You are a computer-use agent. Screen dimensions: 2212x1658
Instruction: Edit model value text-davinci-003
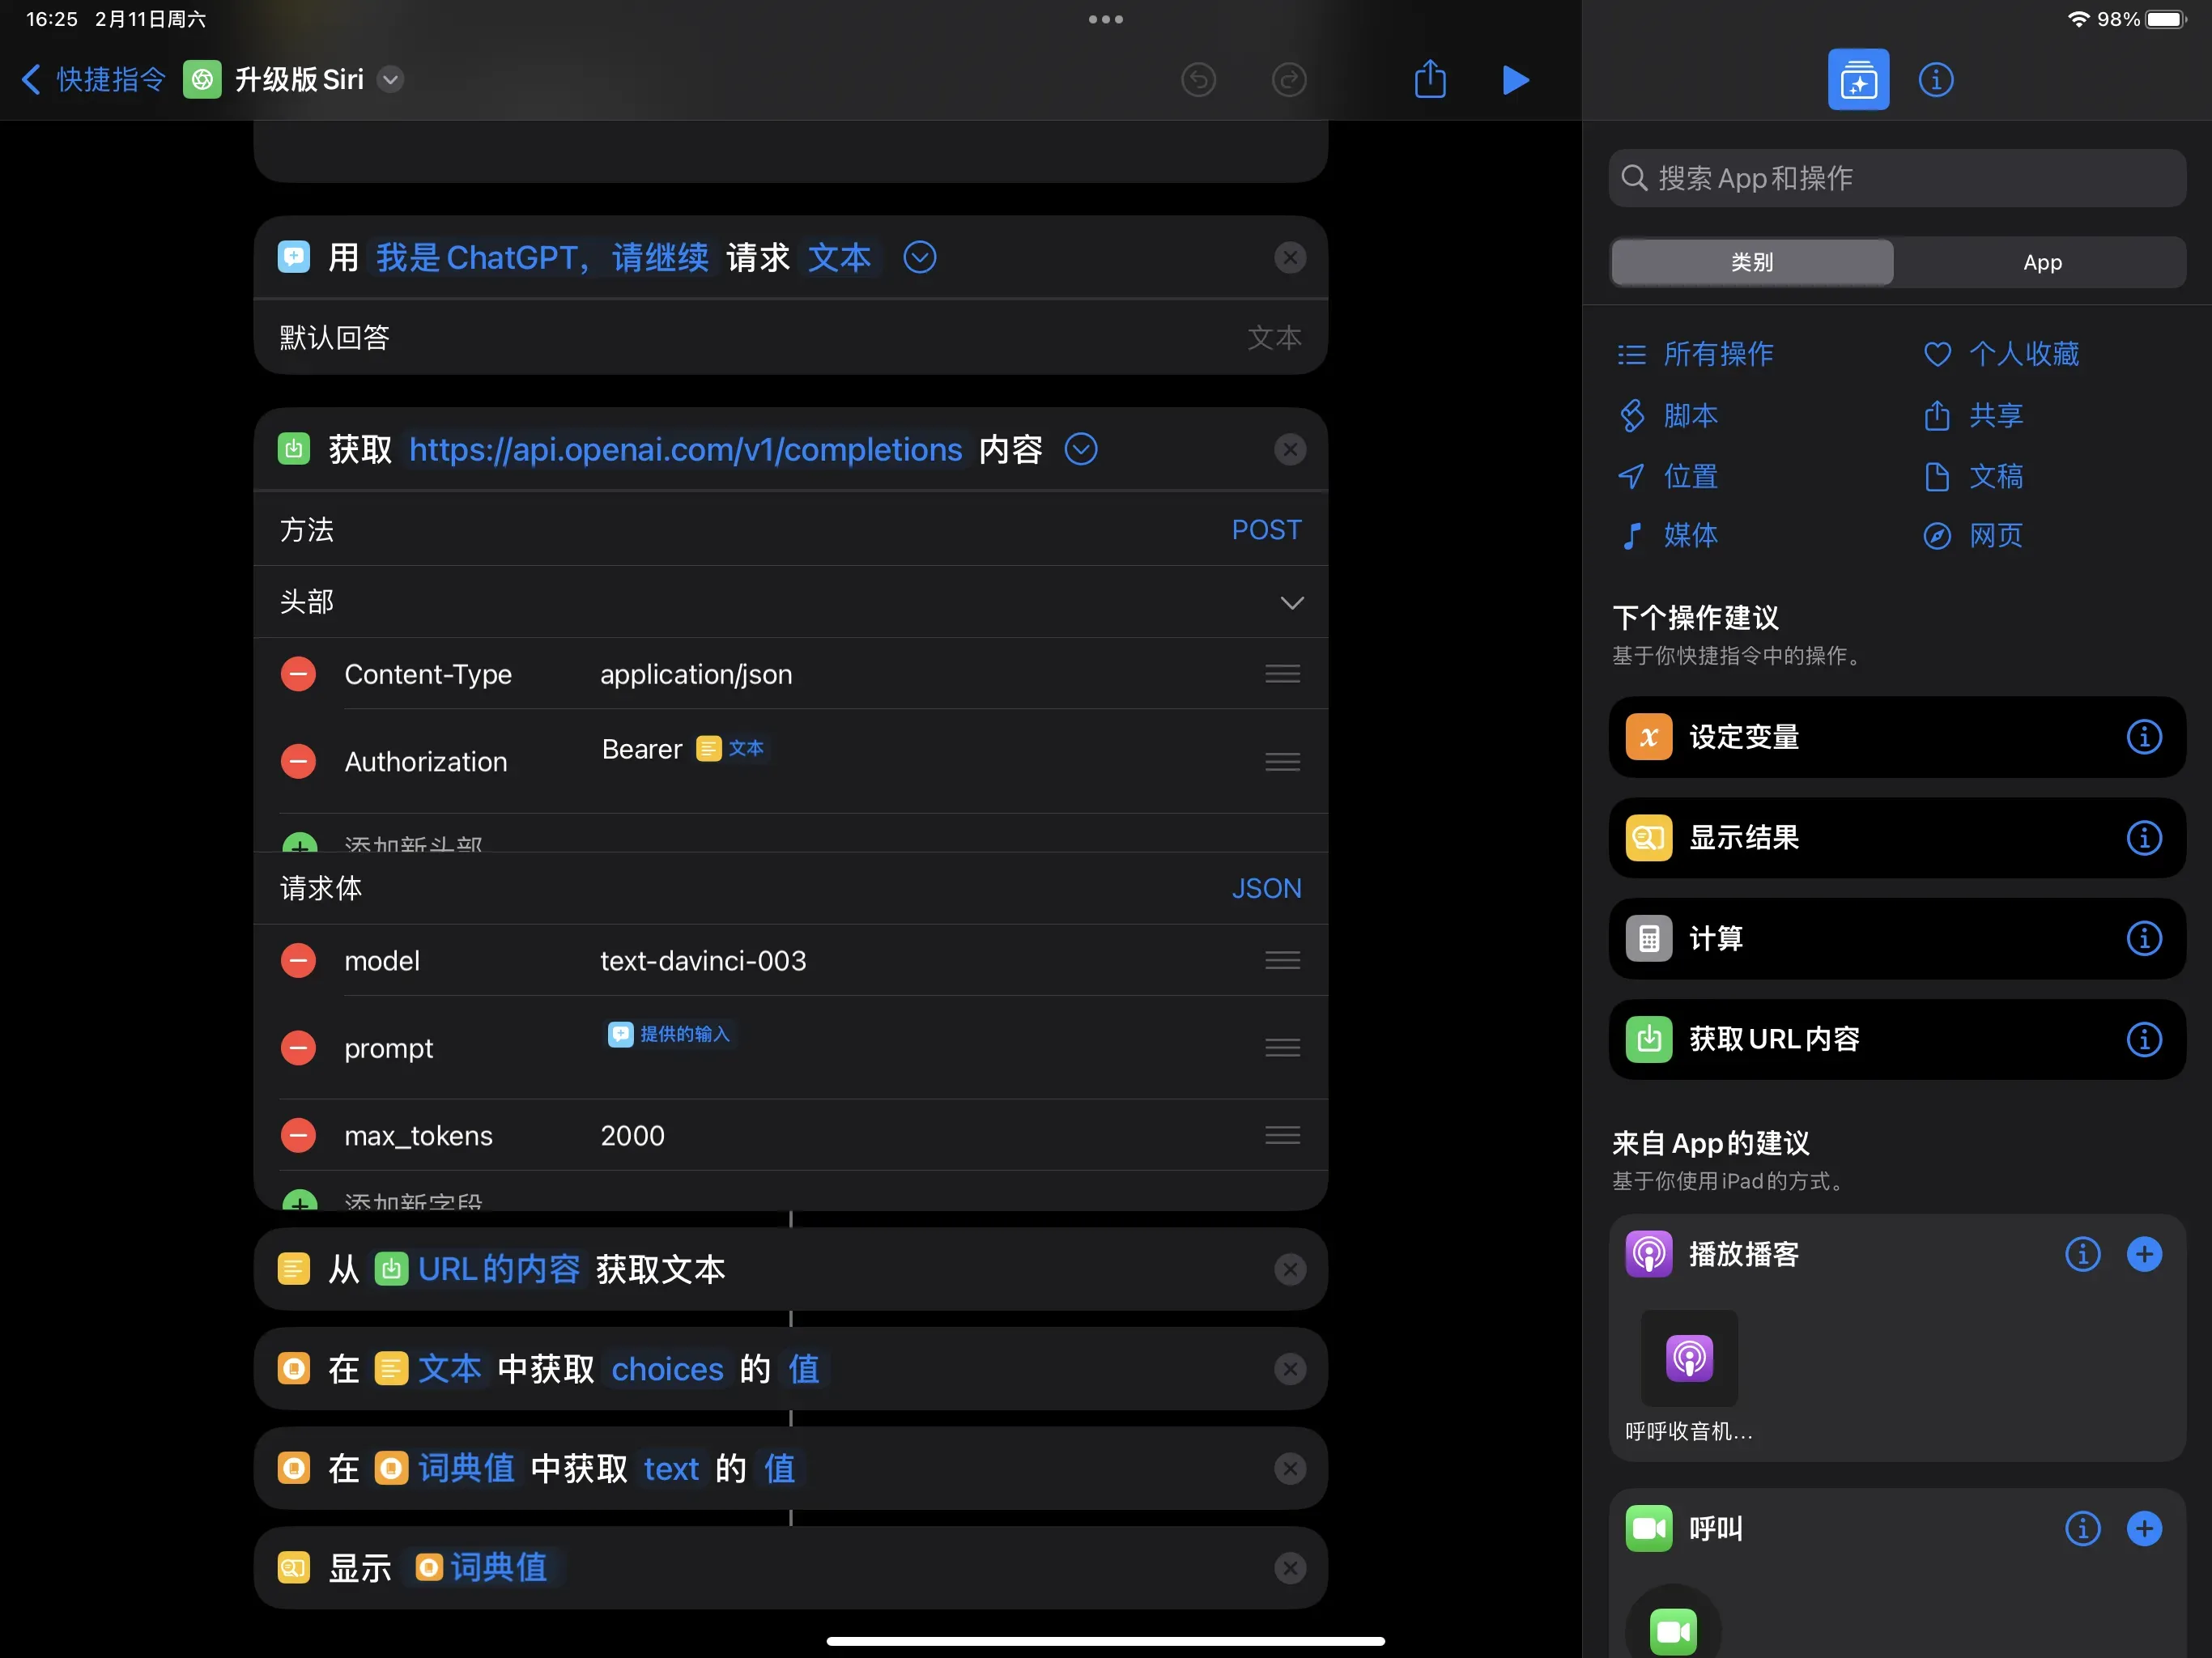[x=703, y=960]
